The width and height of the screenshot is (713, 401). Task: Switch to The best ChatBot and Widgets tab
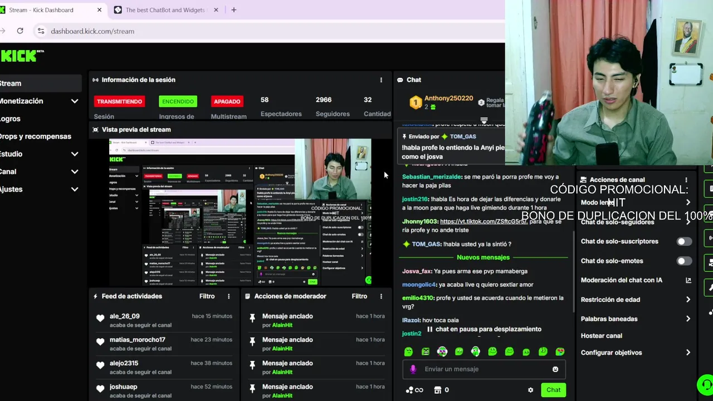[x=165, y=10]
